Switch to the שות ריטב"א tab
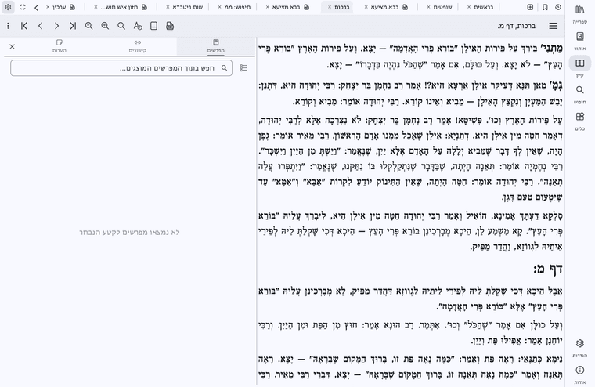The image size is (595, 387). coord(187,7)
